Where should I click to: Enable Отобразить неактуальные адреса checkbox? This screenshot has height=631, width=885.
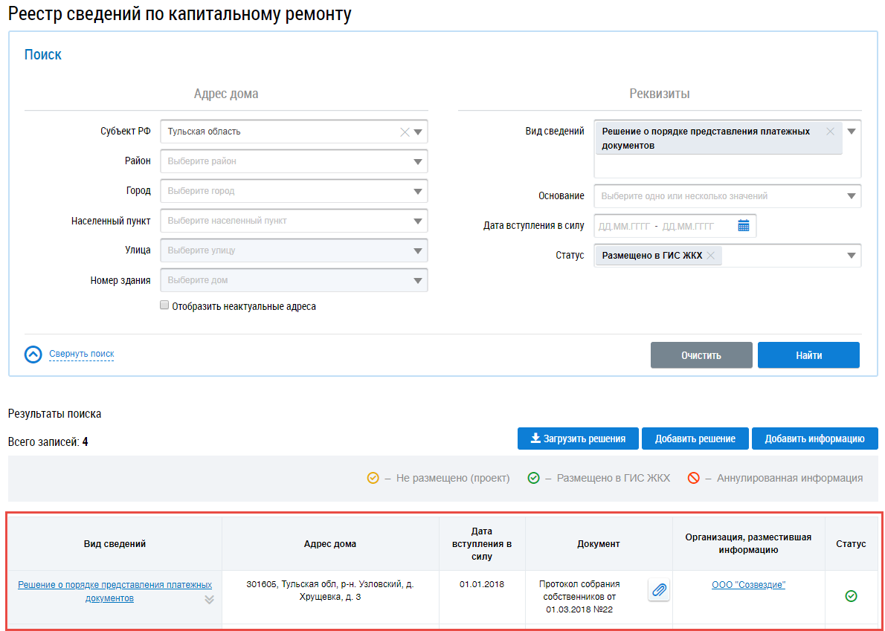tap(164, 305)
